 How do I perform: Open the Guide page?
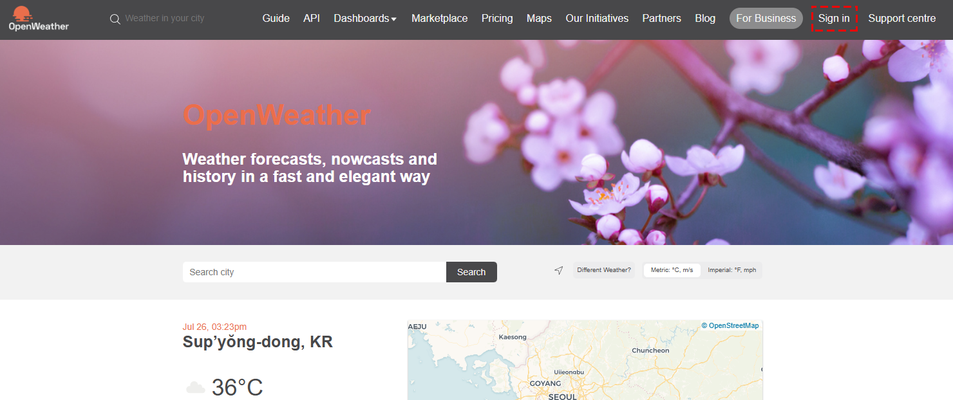pos(276,18)
